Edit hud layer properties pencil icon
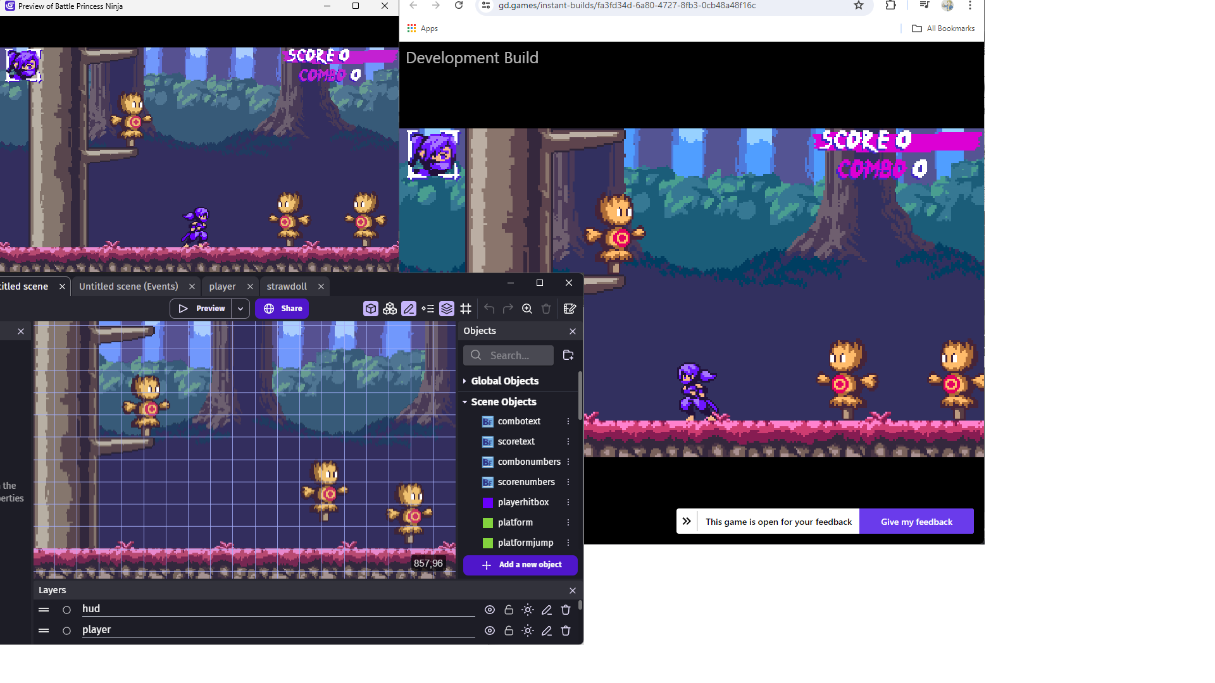The width and height of the screenshot is (1215, 683). 547,610
